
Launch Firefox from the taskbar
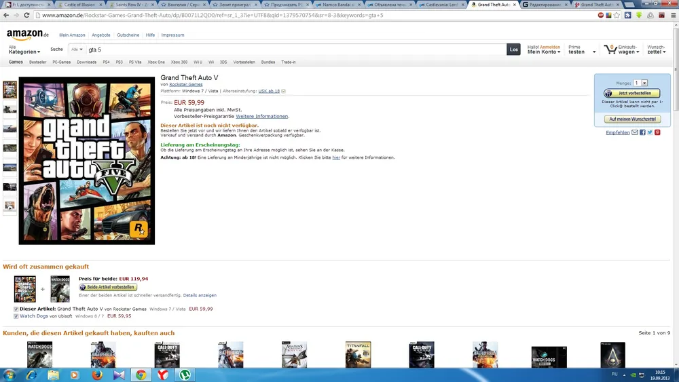click(97, 375)
